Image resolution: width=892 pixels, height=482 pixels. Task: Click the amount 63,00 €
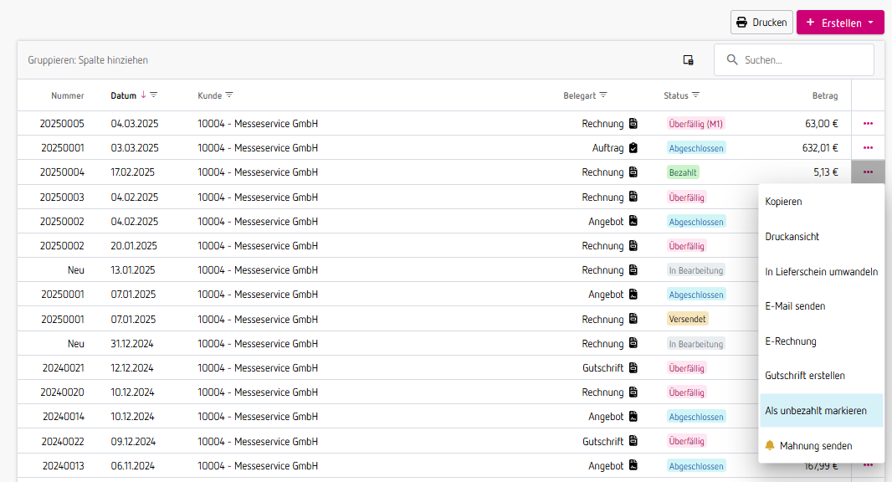click(x=822, y=124)
